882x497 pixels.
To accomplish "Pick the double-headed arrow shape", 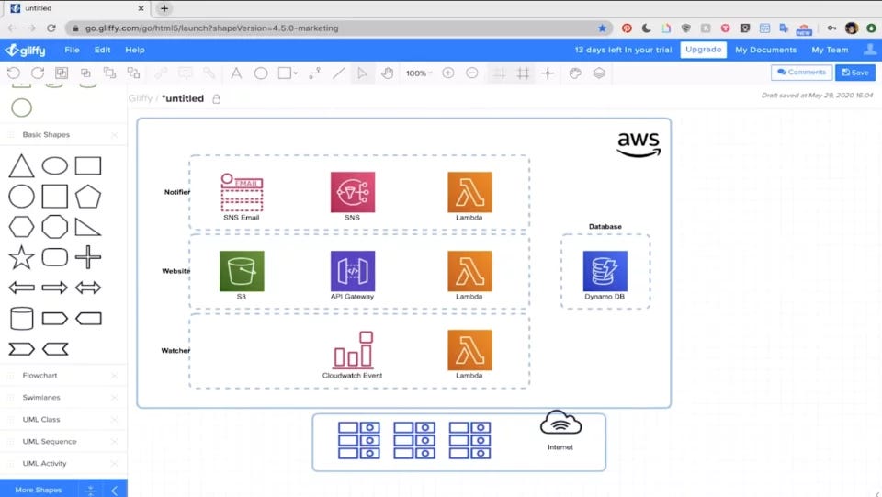I will click(x=88, y=288).
